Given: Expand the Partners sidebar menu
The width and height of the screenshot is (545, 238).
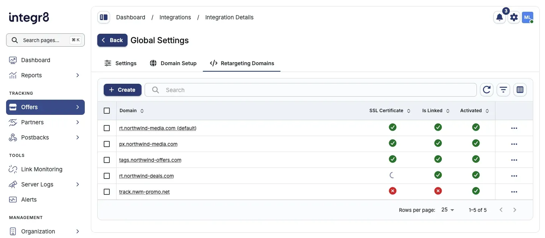Looking at the screenshot, I should pos(45,122).
